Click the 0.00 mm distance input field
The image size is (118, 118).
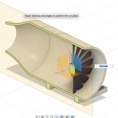coord(104,66)
